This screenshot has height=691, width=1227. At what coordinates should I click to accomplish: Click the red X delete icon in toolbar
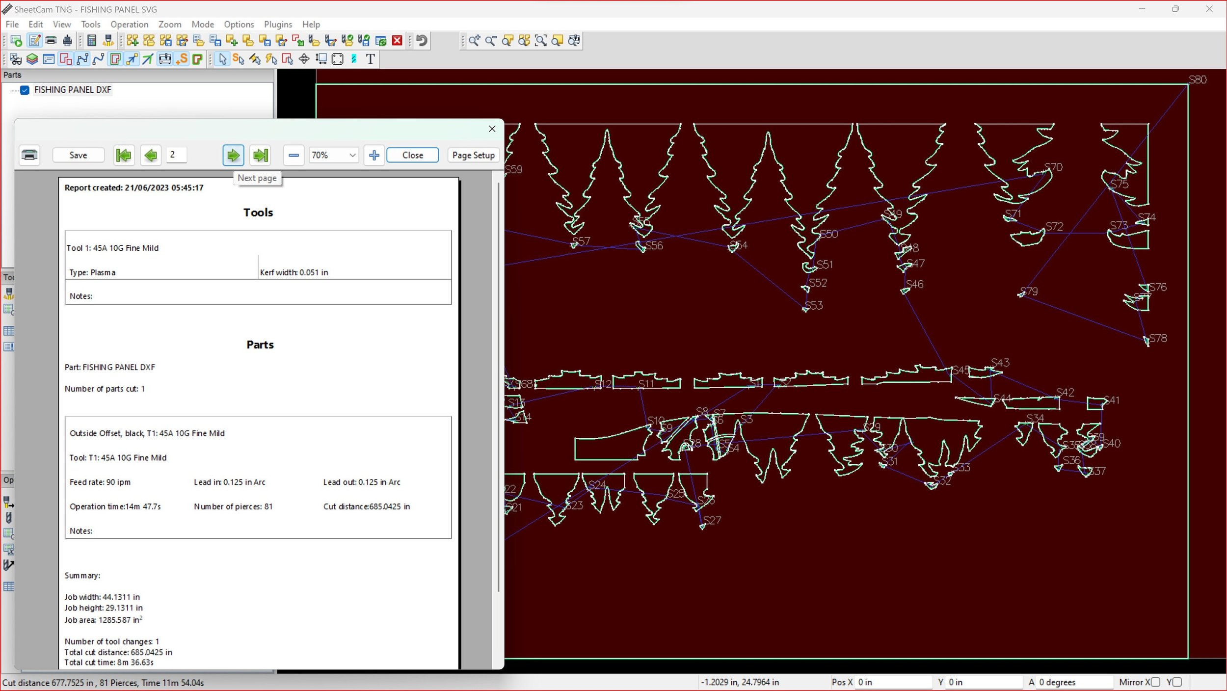397,41
